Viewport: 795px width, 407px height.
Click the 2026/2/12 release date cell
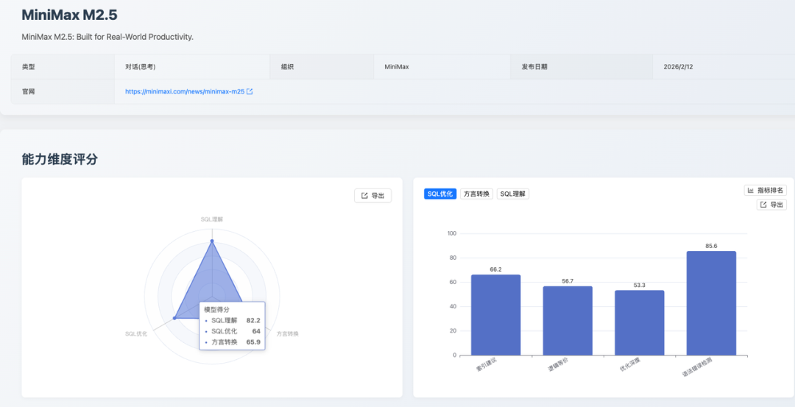678,66
